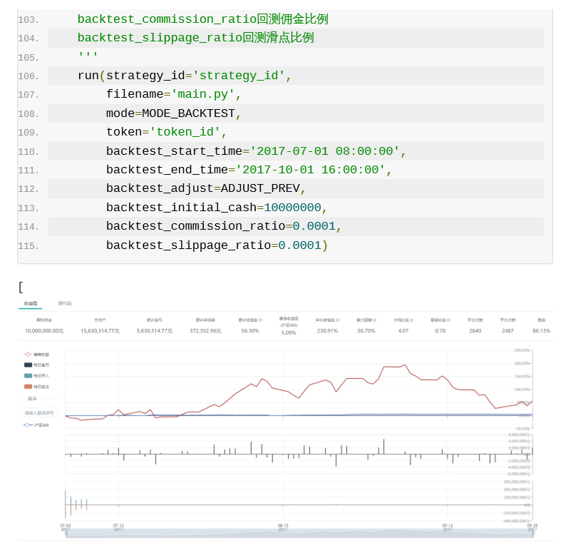Toggle the 每日买入 legend series
568x550 pixels.
point(36,375)
